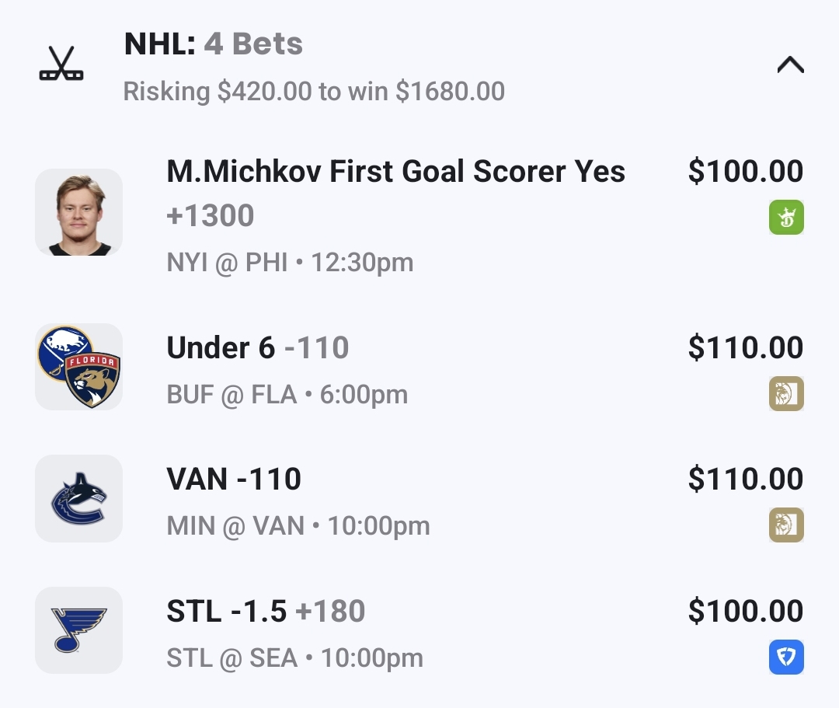Select the STL -1.5 +180 bet
839x708 pixels.
point(266,612)
